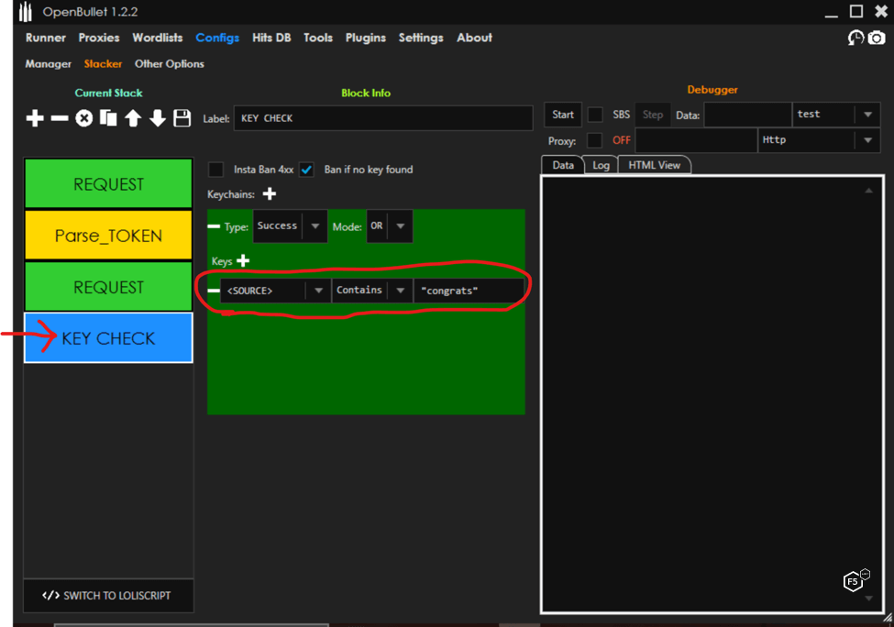Screen dimensions: 894x627
Task: Toggle the SBS checkbox in Debugger
Action: coord(595,115)
